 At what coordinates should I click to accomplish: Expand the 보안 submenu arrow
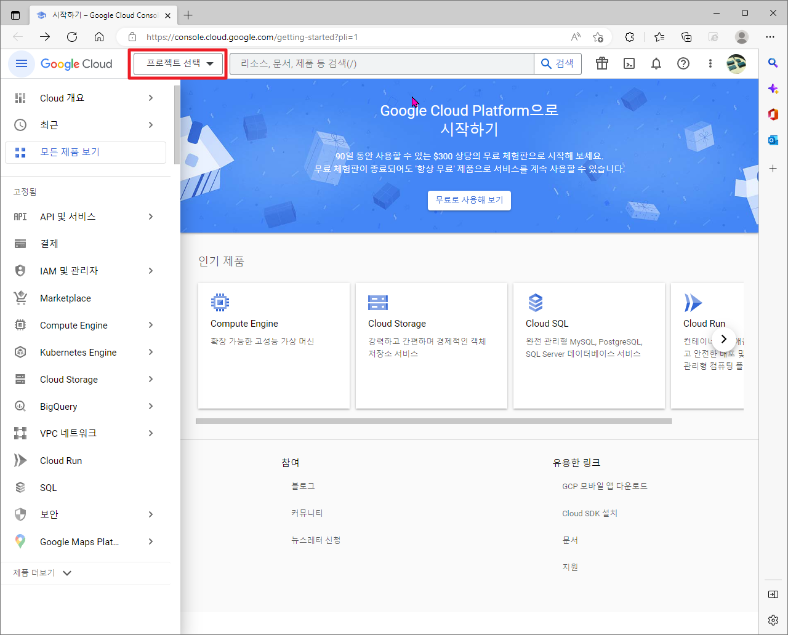pos(151,514)
